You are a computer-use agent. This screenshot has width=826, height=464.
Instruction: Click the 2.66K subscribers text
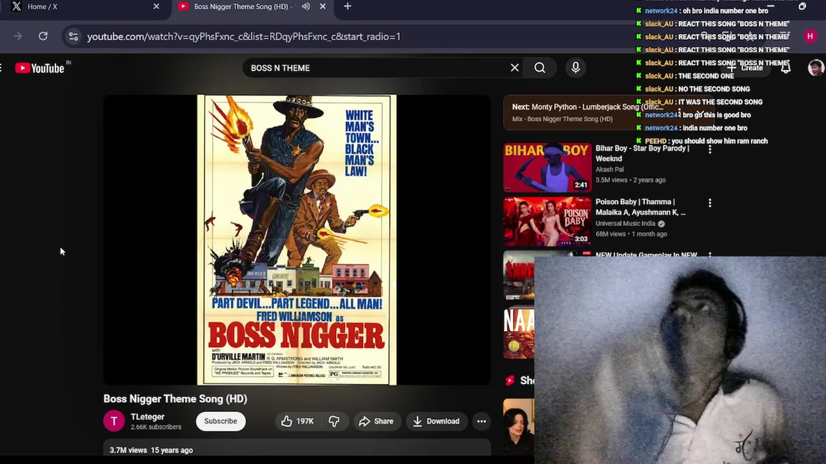[x=156, y=427]
